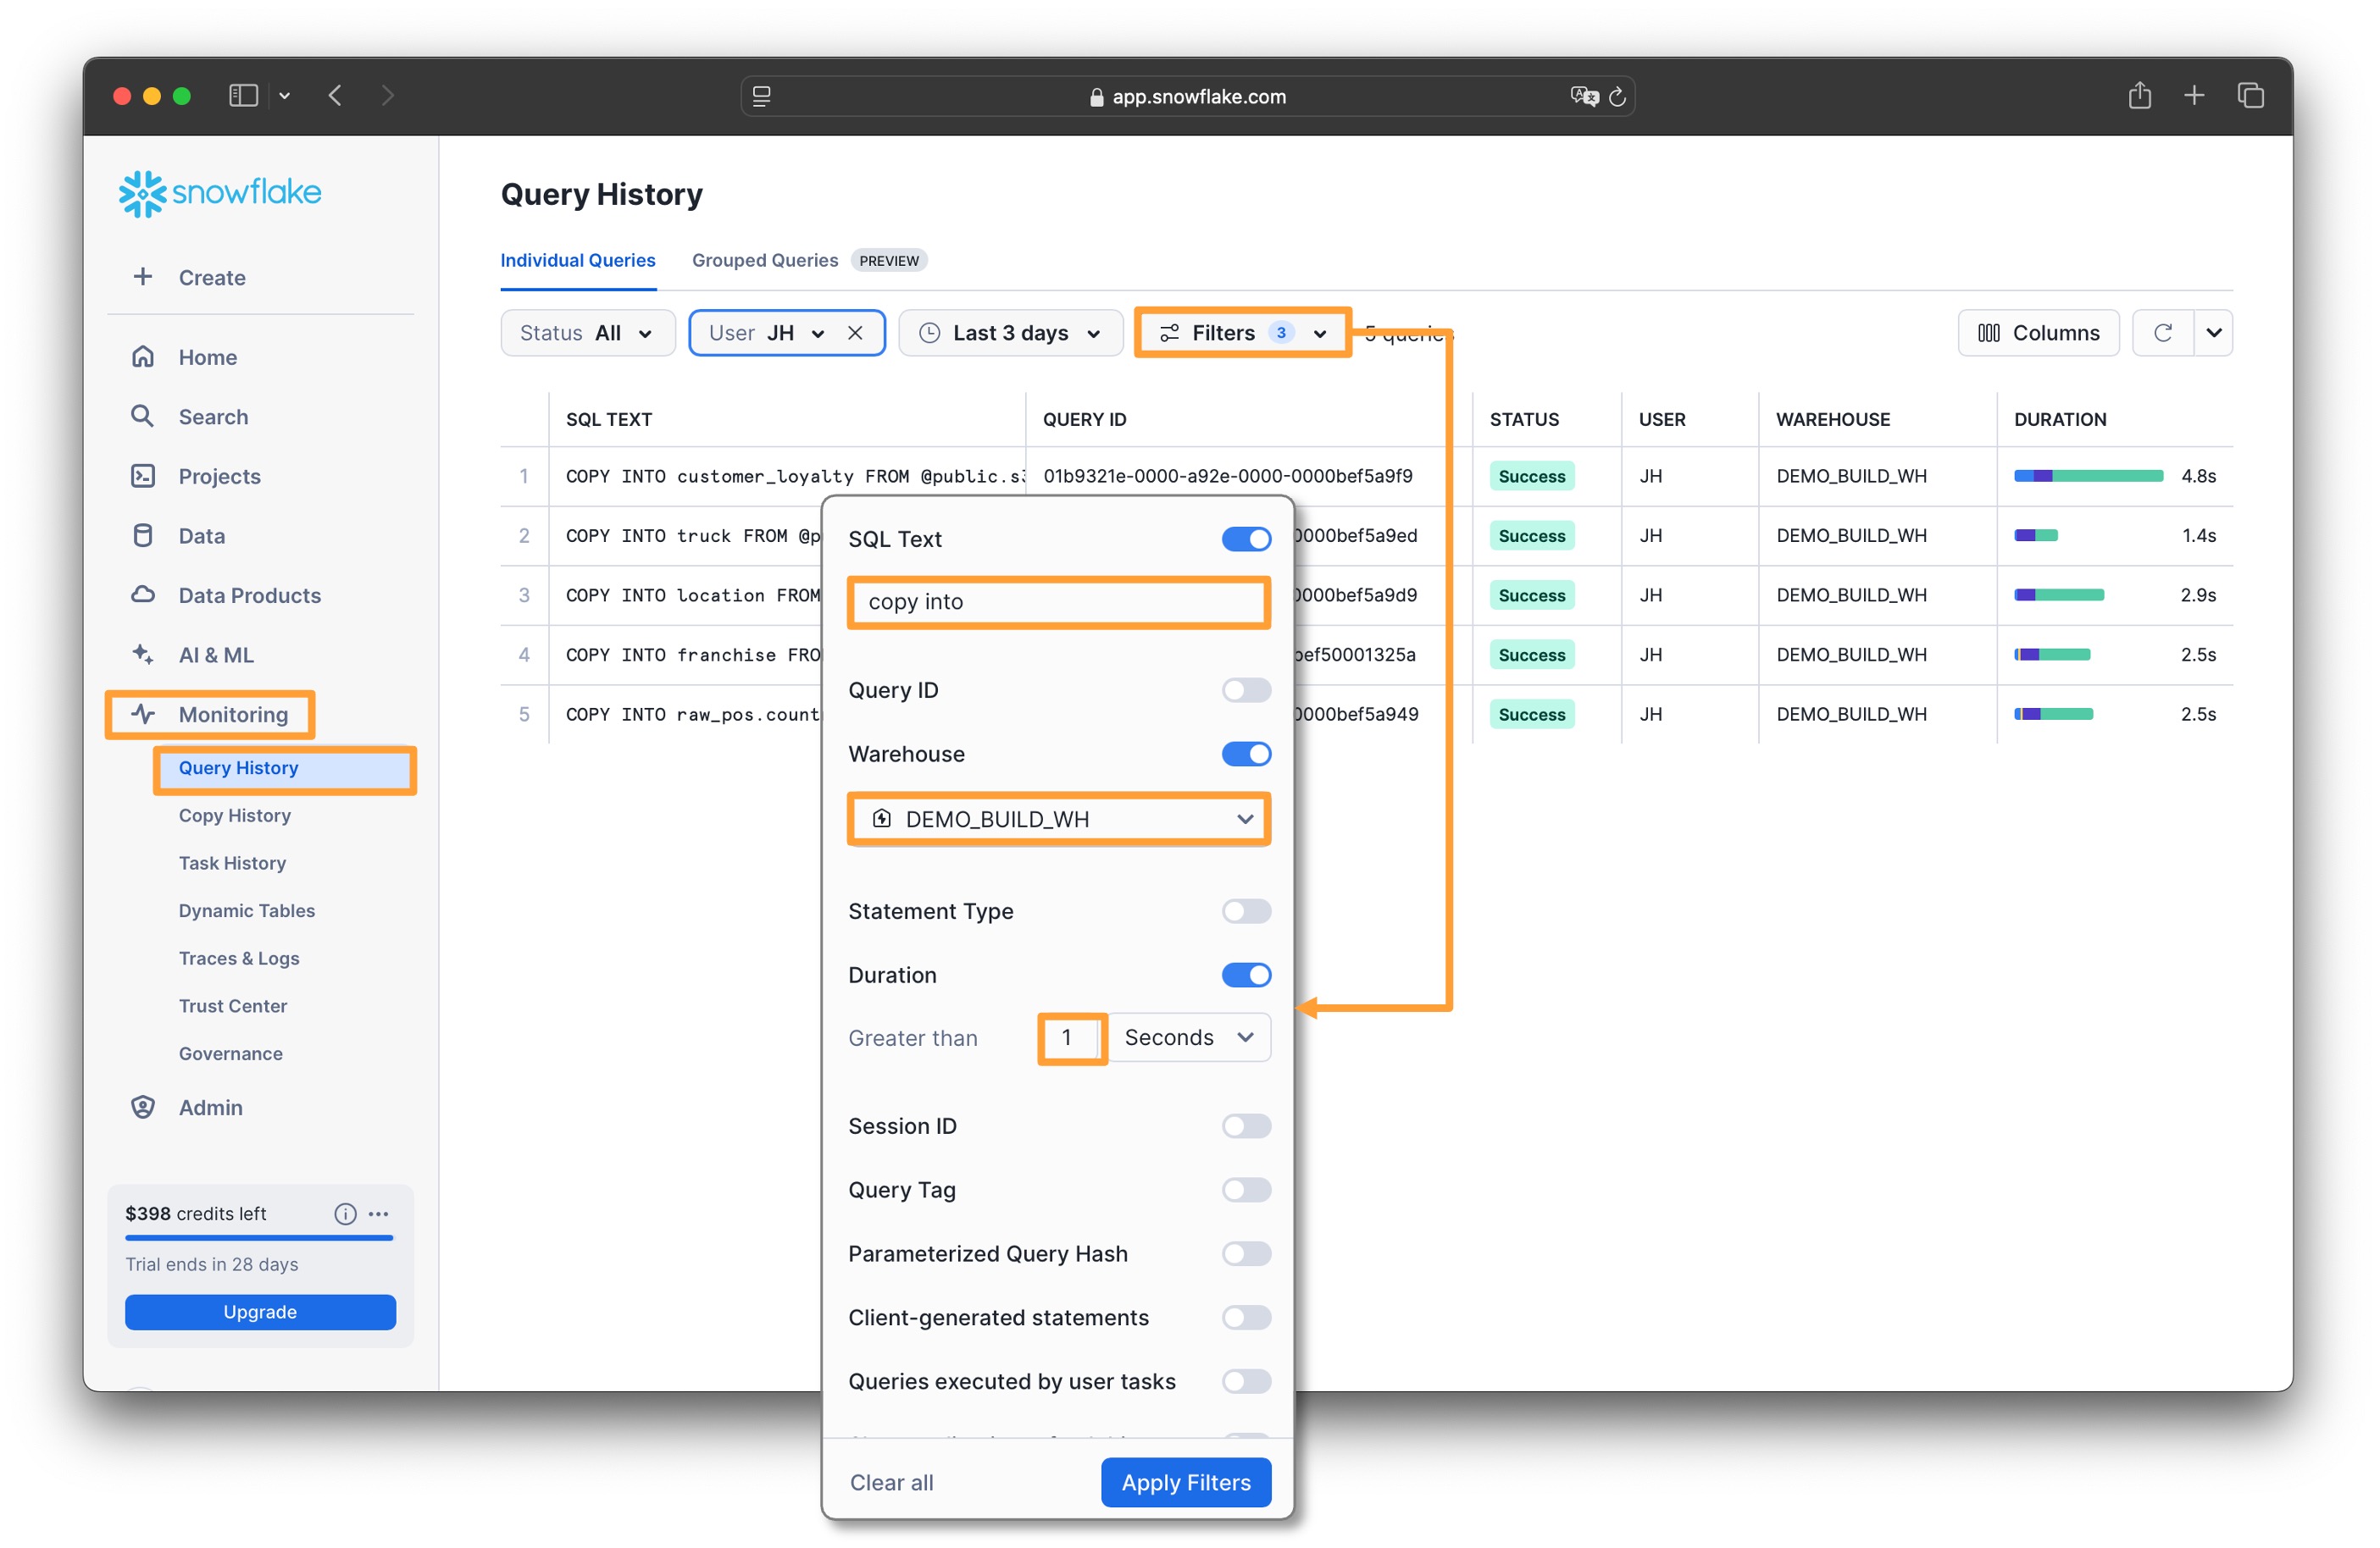This screenshot has height=1548, width=2380.
Task: Expand the Seconds unit dropdown
Action: click(x=1188, y=1037)
